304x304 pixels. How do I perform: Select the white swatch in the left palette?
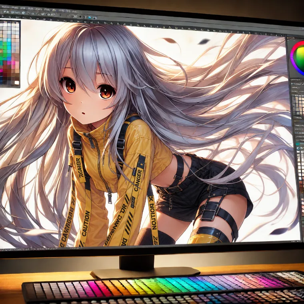tap(17, 82)
